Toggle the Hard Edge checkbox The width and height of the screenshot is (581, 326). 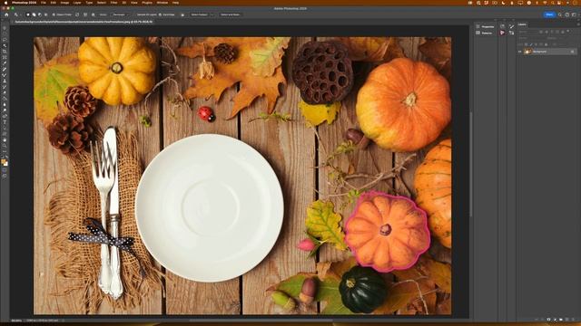pos(160,14)
